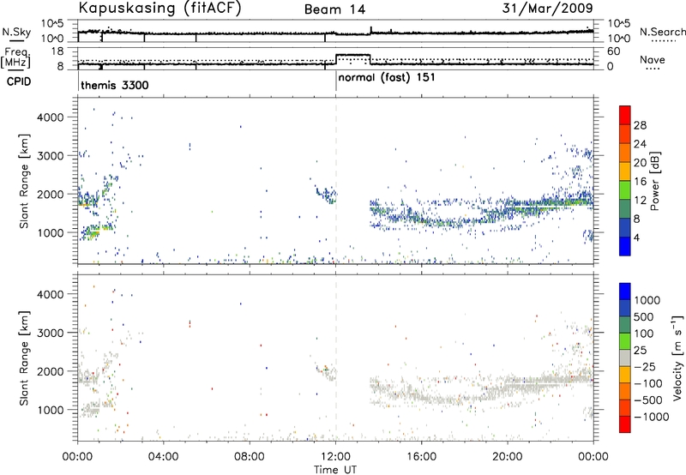The height and width of the screenshot is (475, 686).
Task: Select the Freq. [MHz] axis label
Action: (15, 57)
